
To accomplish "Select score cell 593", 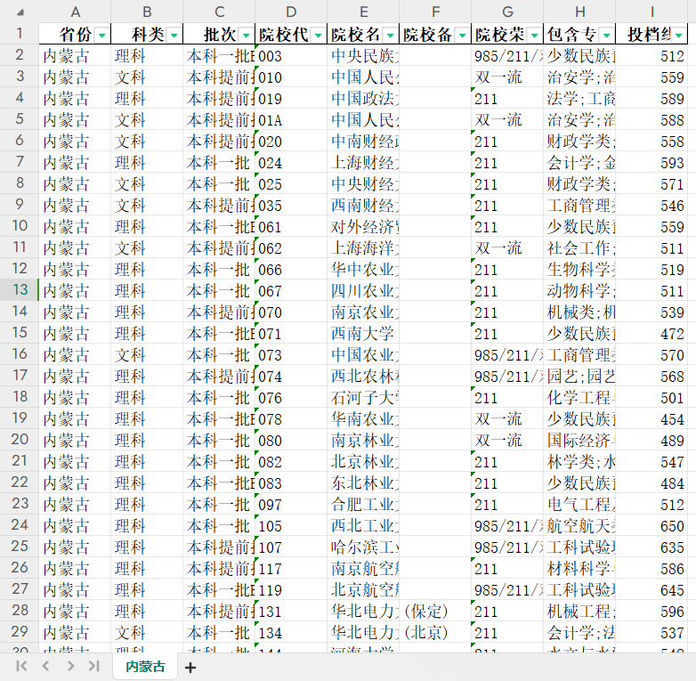I will pos(651,162).
